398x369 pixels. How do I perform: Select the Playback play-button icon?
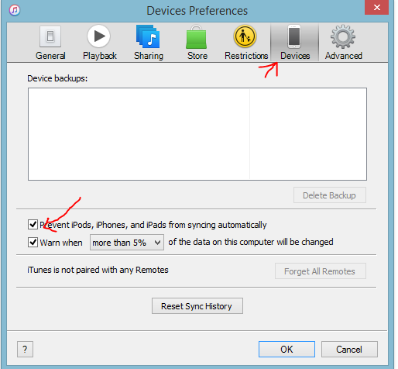pyautogui.click(x=99, y=36)
